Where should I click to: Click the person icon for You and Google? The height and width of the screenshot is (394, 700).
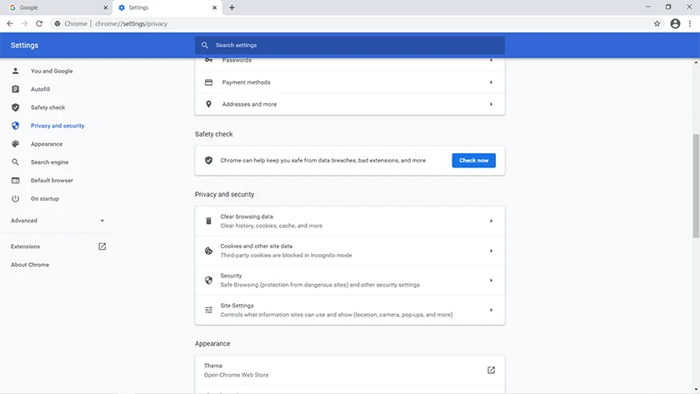(15, 71)
